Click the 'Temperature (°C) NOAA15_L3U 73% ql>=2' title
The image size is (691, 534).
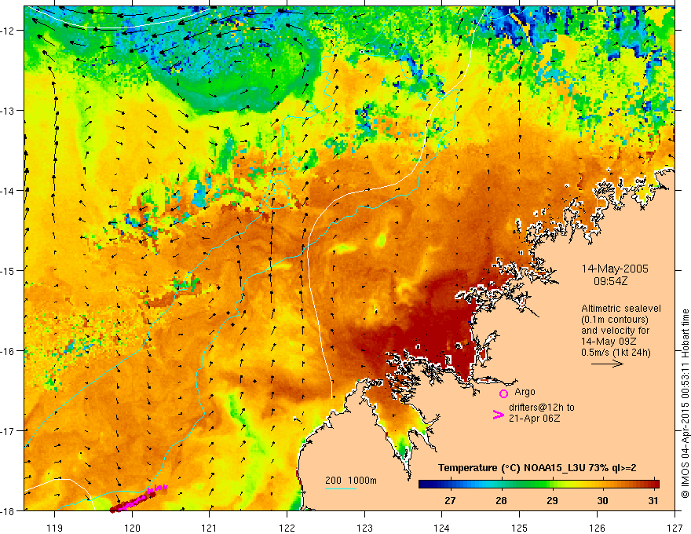[x=537, y=468]
